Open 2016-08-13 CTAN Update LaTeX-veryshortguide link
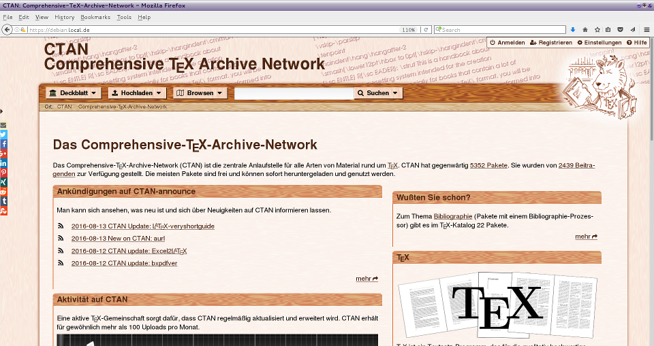 click(142, 226)
